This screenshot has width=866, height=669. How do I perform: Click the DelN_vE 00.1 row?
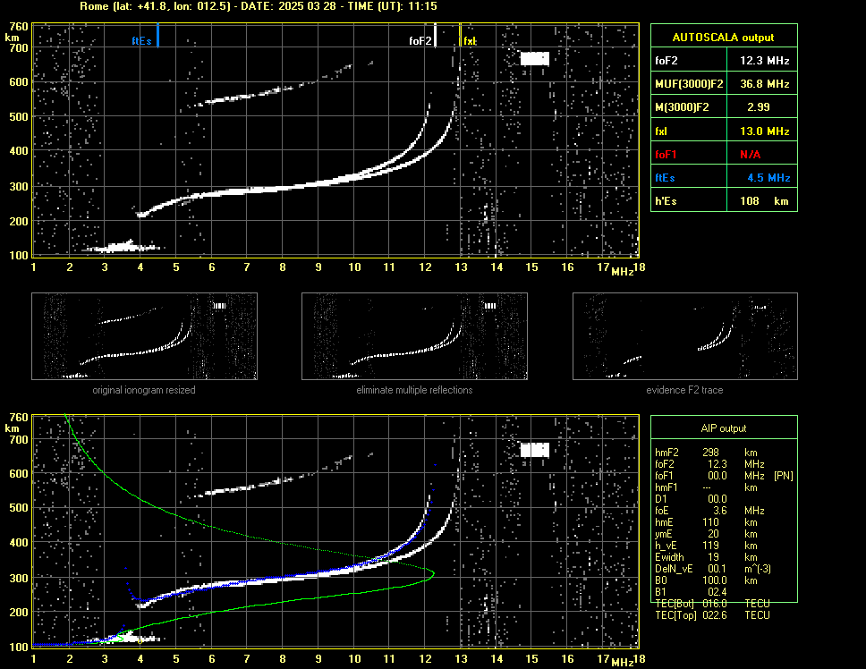pos(713,569)
